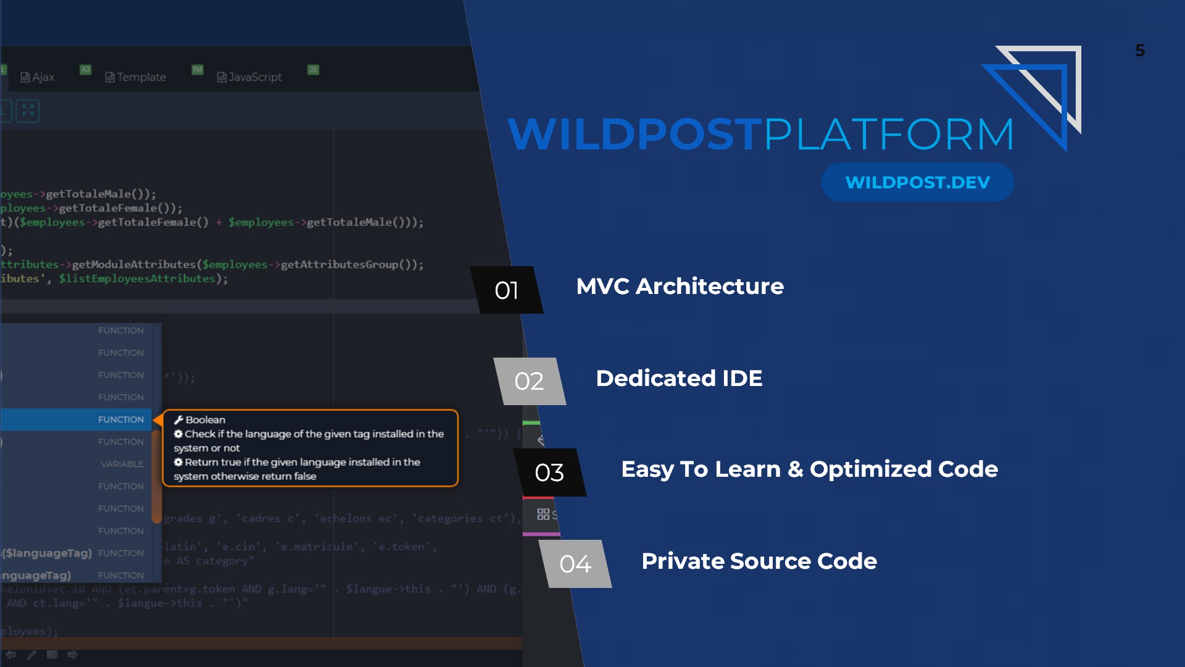
Task: Switch to the JavaScript tab
Action: 249,77
